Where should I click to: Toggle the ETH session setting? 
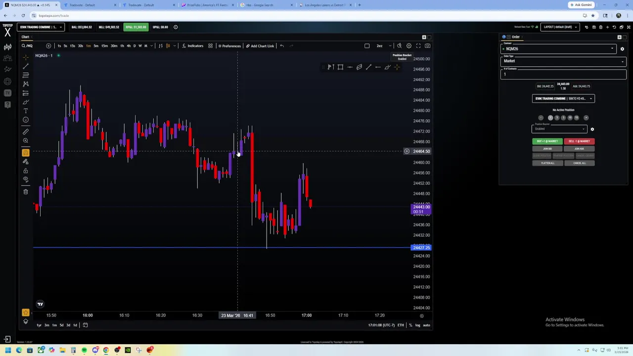tap(401, 325)
